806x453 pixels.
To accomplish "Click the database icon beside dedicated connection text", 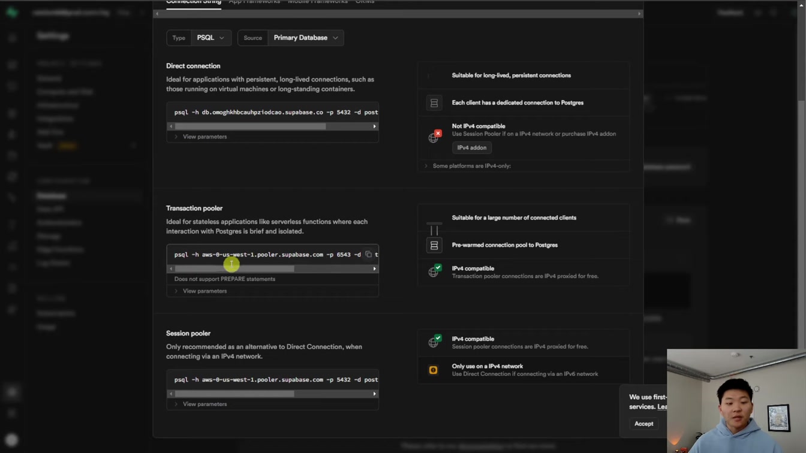I will tap(434, 103).
